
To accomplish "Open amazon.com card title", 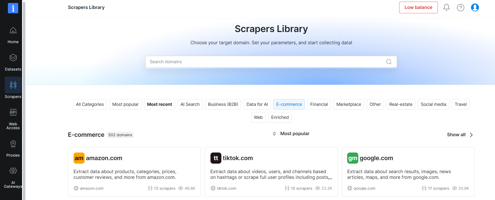I will click(x=104, y=158).
